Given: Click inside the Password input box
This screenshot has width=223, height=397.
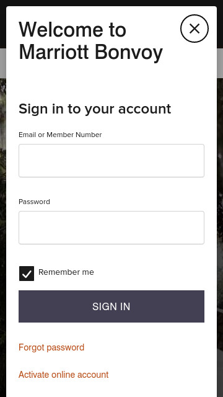Looking at the screenshot, I should tap(111, 228).
